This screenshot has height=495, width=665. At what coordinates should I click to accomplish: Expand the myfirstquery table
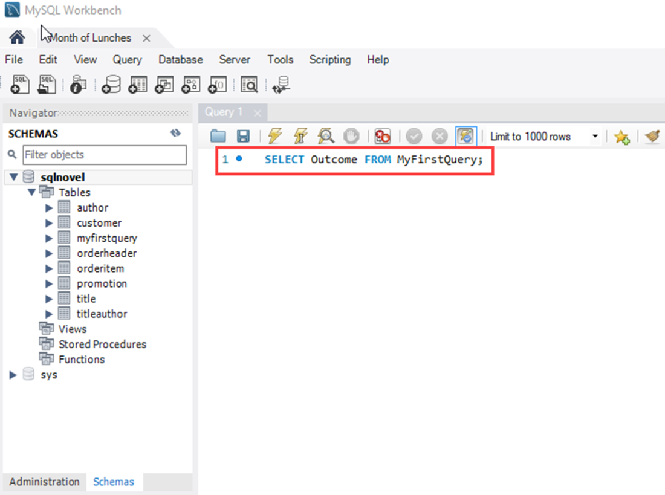tap(49, 238)
